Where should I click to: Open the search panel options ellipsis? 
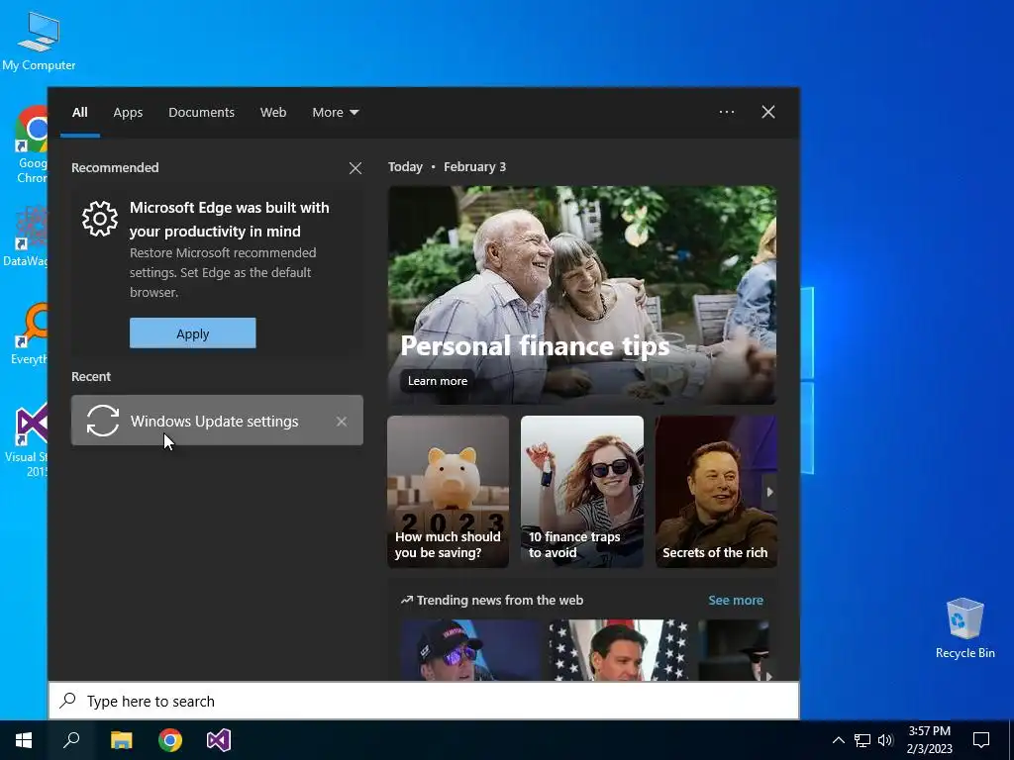pyautogui.click(x=726, y=112)
